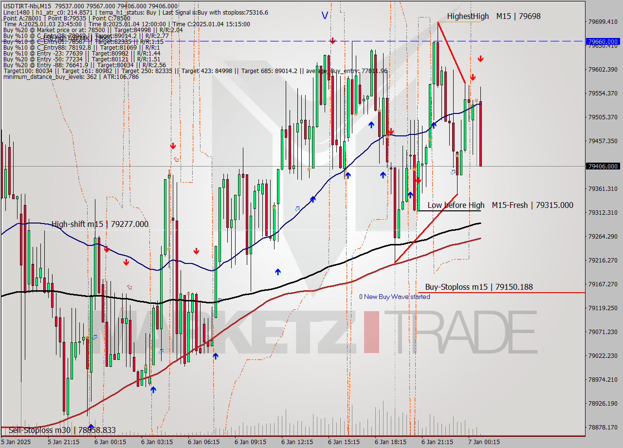The height and width of the screenshot is (448, 623).
Task: Click the High-shift m15 | 79277.000 label
Action: coord(100,224)
